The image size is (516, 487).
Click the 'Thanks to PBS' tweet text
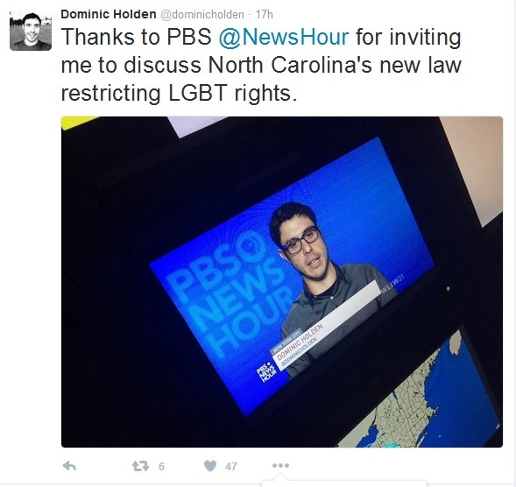[x=137, y=37]
